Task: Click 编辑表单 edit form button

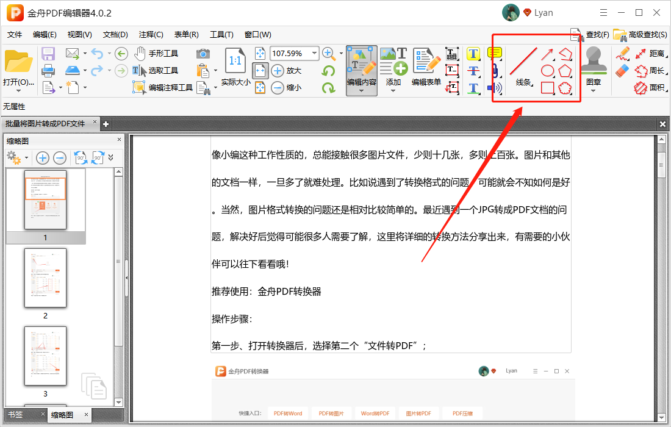Action: 426,66
